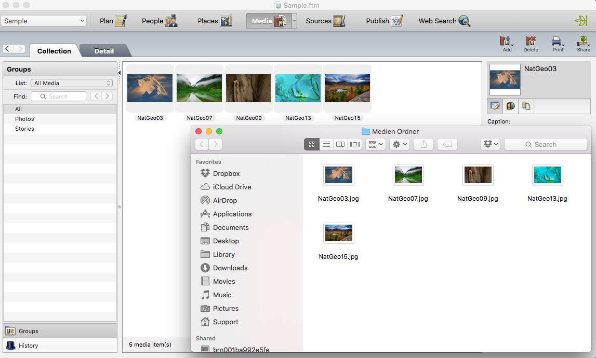Click the Finder edit tags button
This screenshot has width=596, height=358.
coord(447,144)
